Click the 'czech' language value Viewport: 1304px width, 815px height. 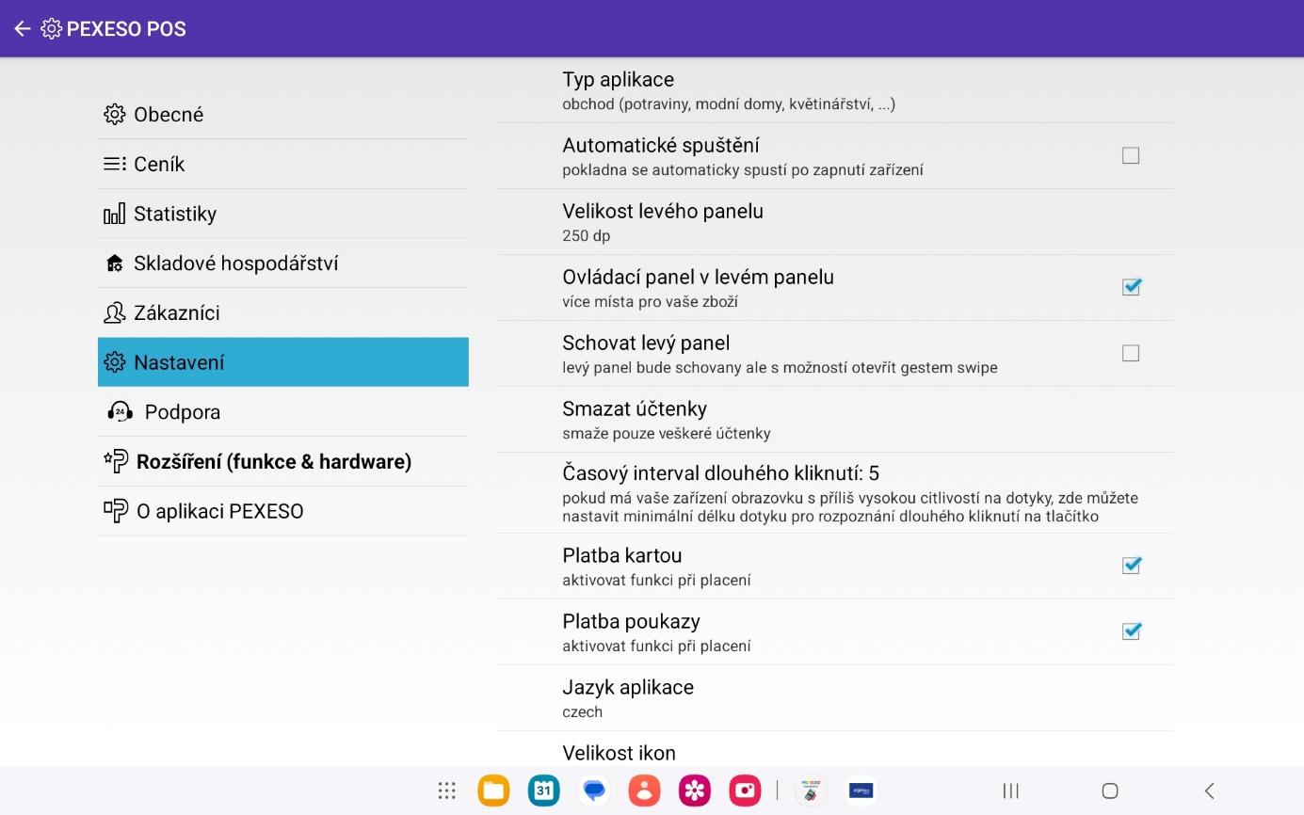coord(583,712)
